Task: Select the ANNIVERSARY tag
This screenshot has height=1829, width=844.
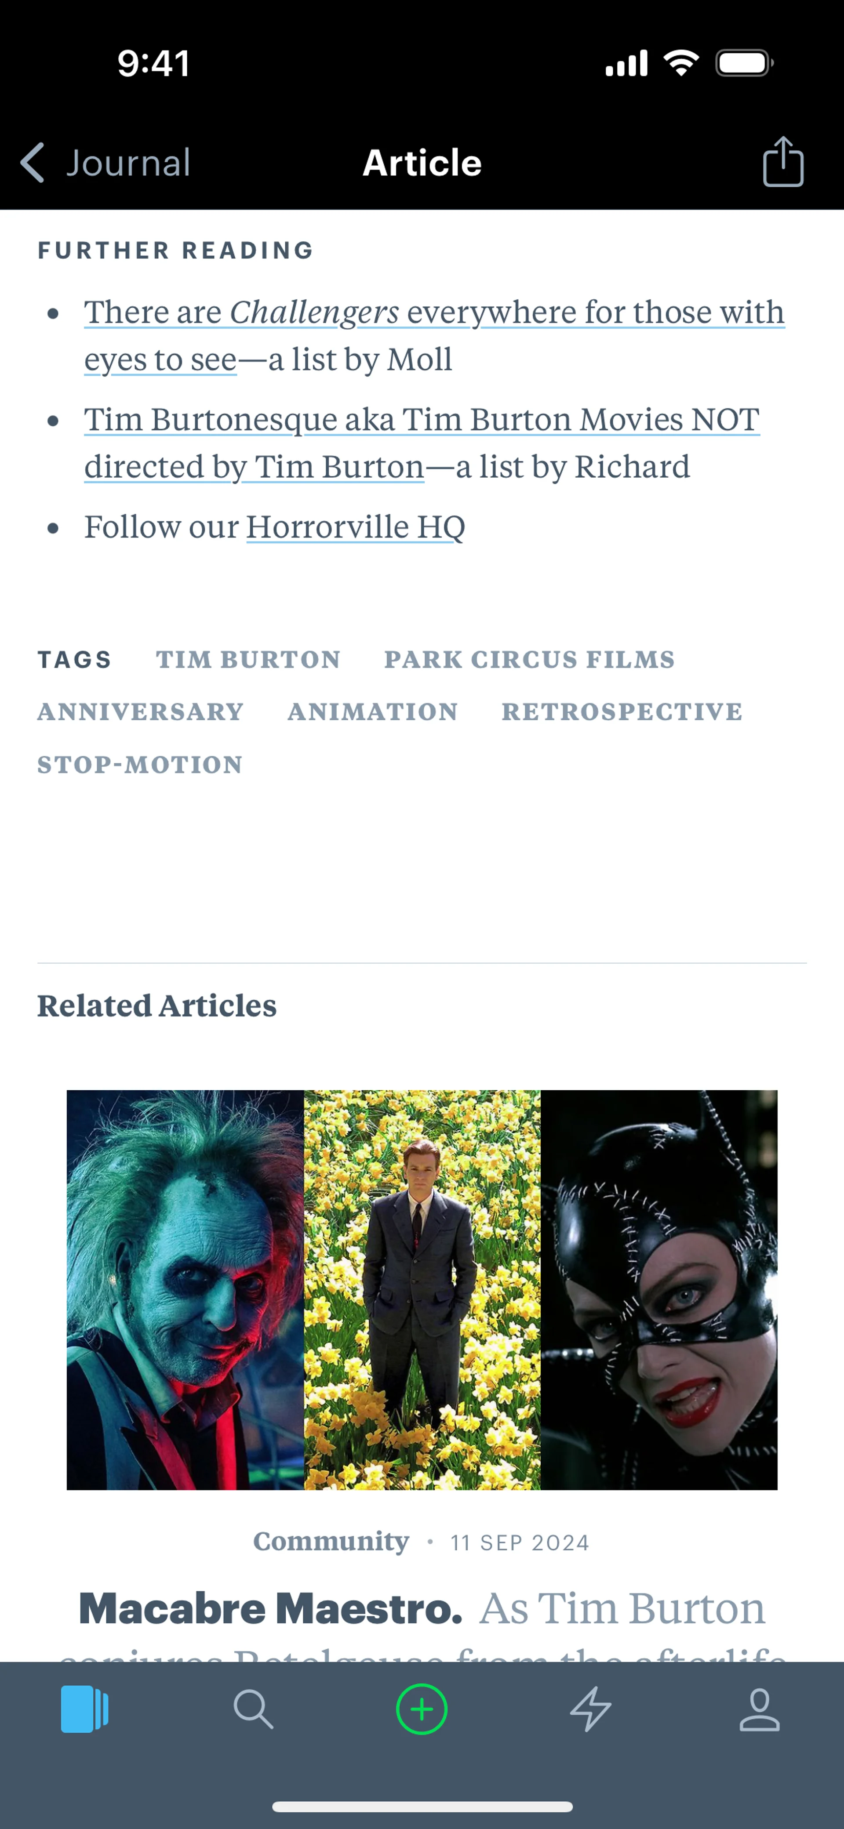Action: tap(141, 711)
